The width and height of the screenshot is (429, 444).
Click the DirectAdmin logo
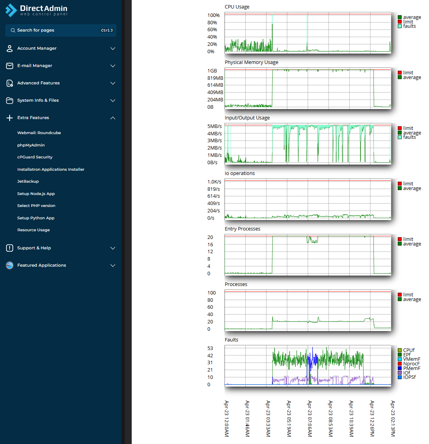pos(36,10)
